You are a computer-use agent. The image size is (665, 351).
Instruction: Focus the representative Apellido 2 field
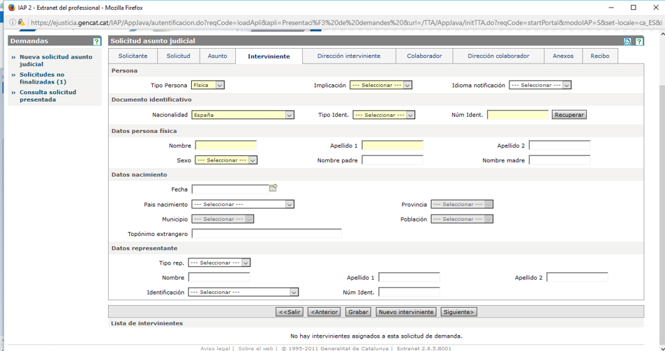click(577, 278)
